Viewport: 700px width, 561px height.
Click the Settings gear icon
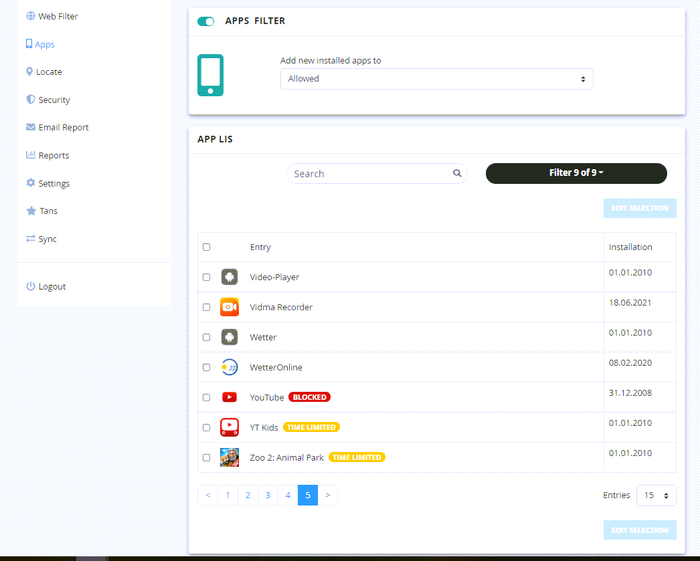31,183
